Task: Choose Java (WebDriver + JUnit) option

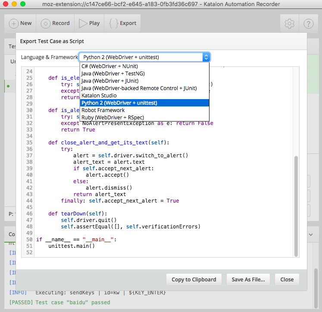Action: (144, 81)
